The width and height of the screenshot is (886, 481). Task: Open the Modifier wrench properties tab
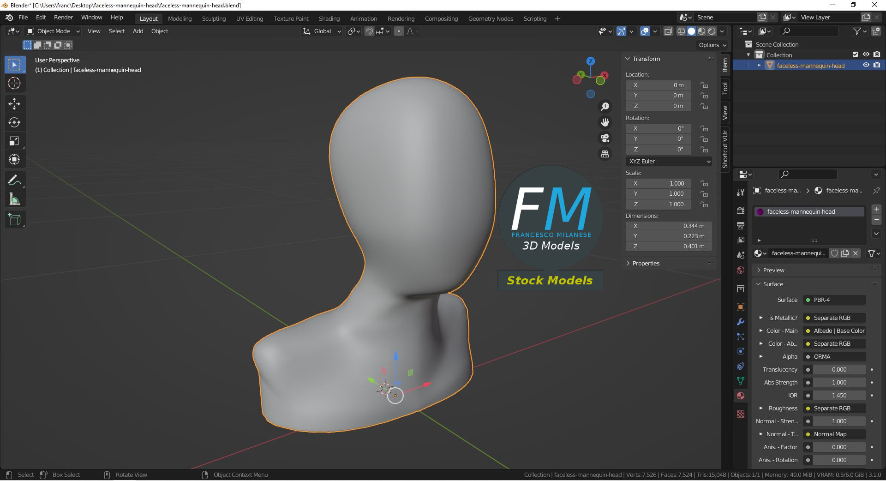point(741,322)
